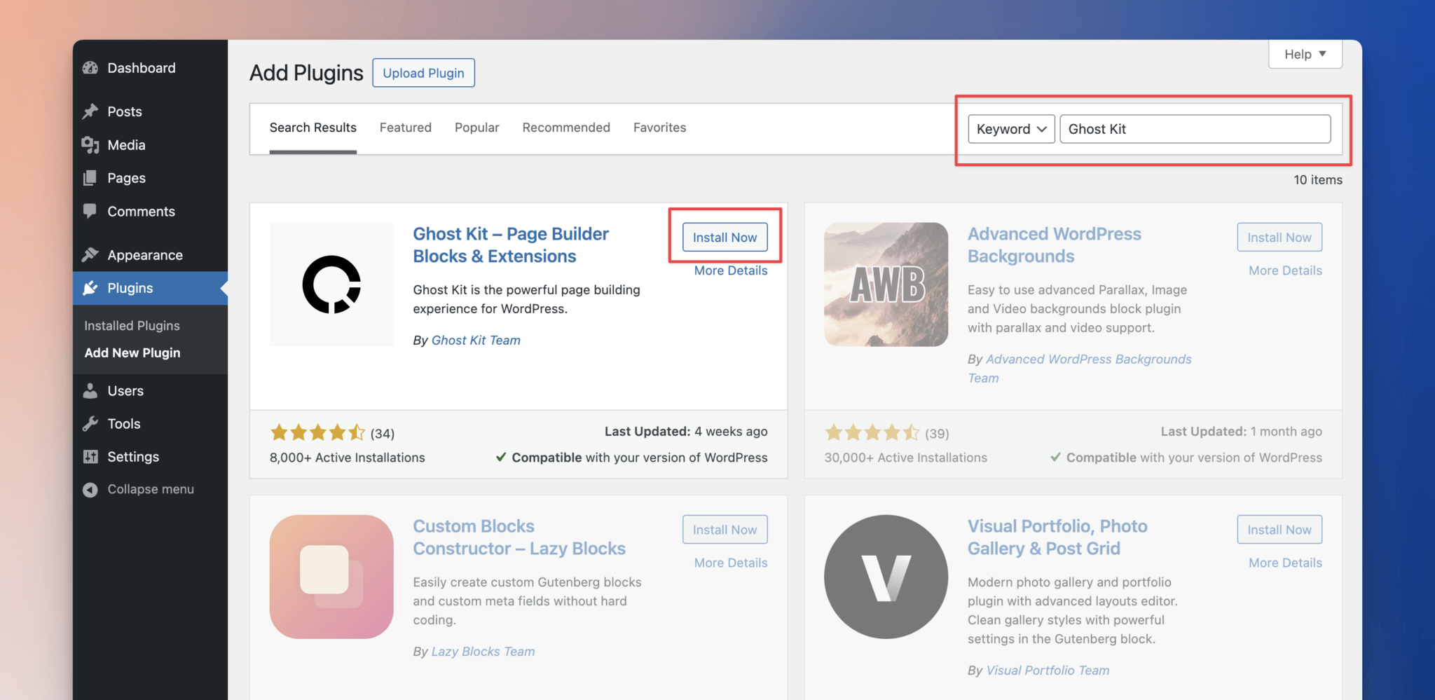Screen dimensions: 1435x700
Task: Open Posts via the pushpin icon
Action: (90, 111)
